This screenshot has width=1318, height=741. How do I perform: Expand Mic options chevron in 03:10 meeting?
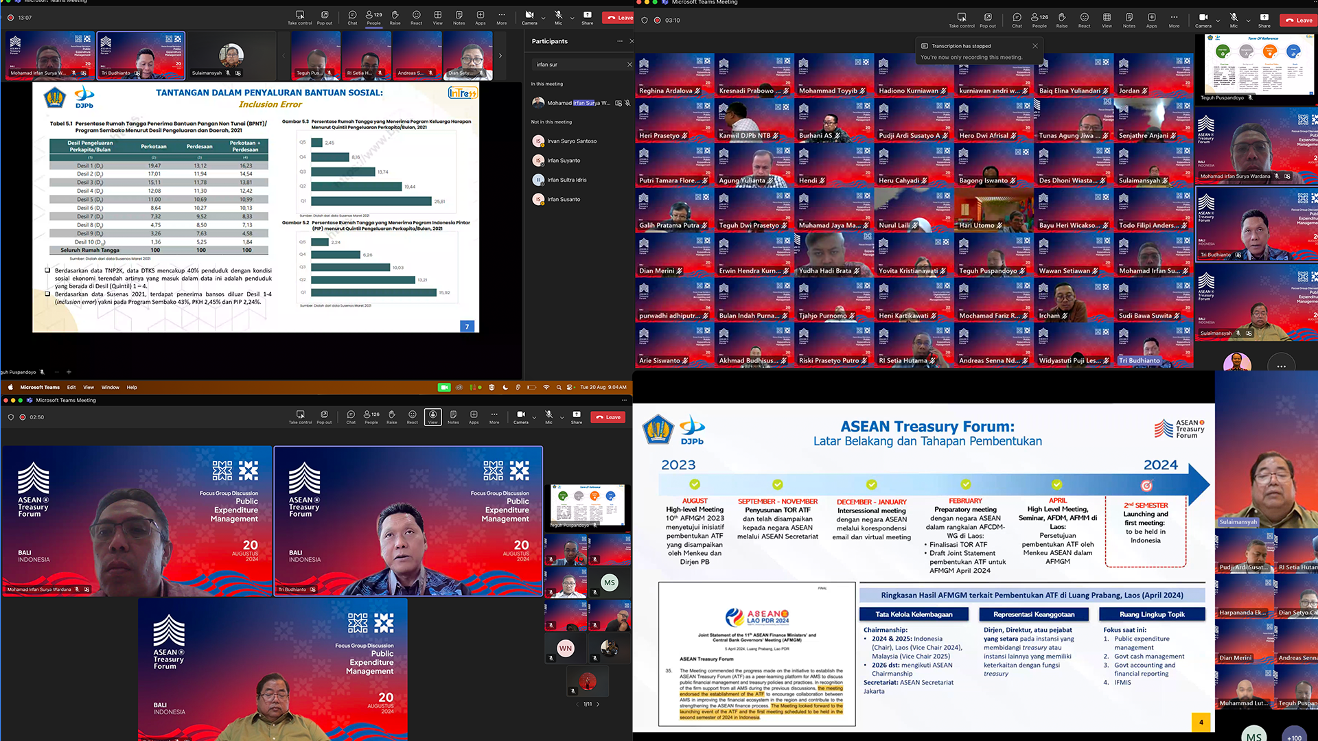pos(1248,21)
